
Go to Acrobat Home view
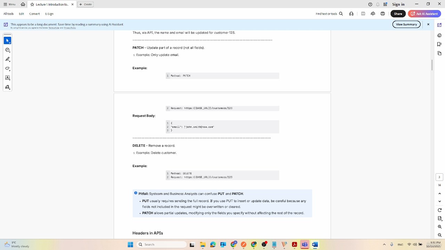(23, 5)
